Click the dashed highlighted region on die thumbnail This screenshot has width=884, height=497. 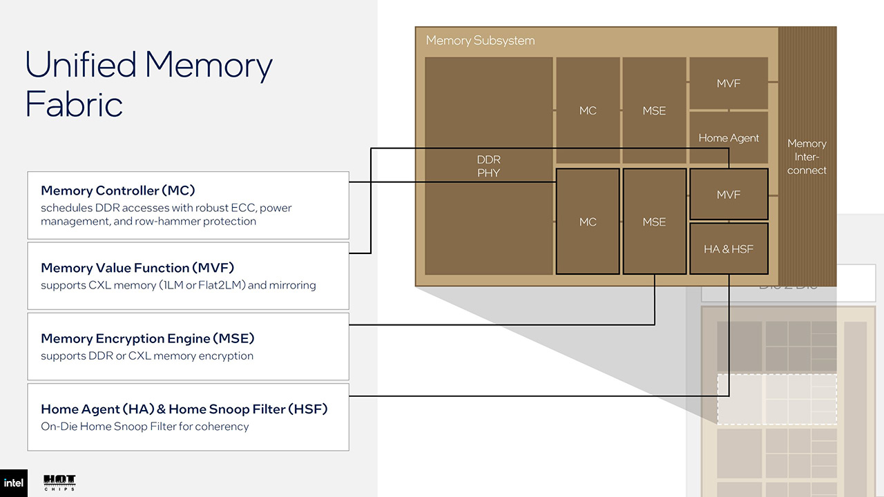(777, 399)
